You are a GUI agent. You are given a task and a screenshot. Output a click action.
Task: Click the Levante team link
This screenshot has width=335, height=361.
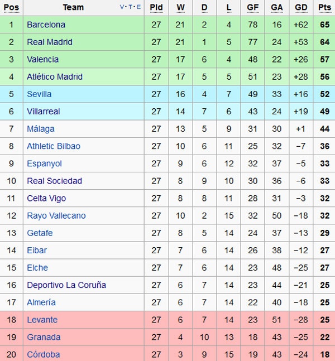click(x=42, y=320)
